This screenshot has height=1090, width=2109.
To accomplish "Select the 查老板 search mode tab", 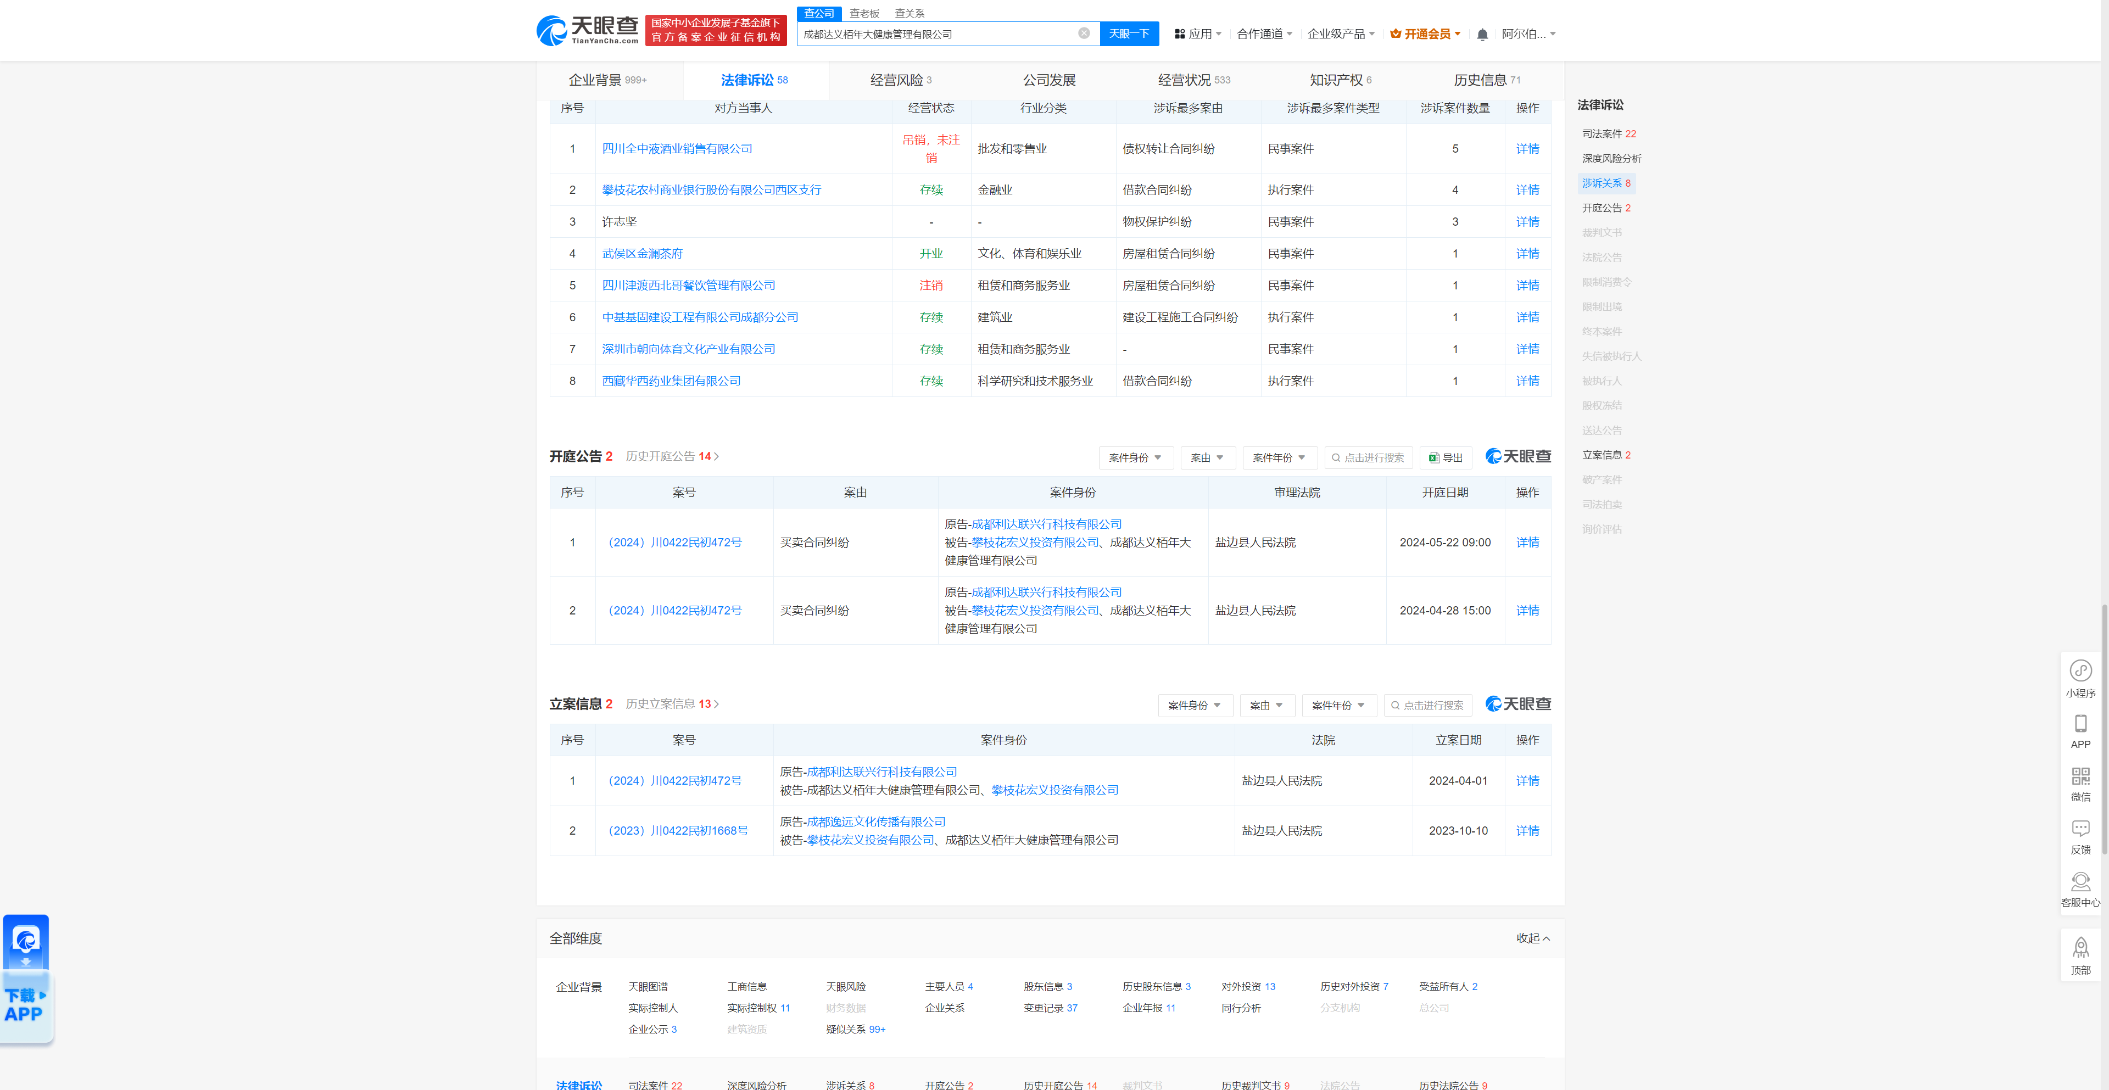I will coord(864,13).
